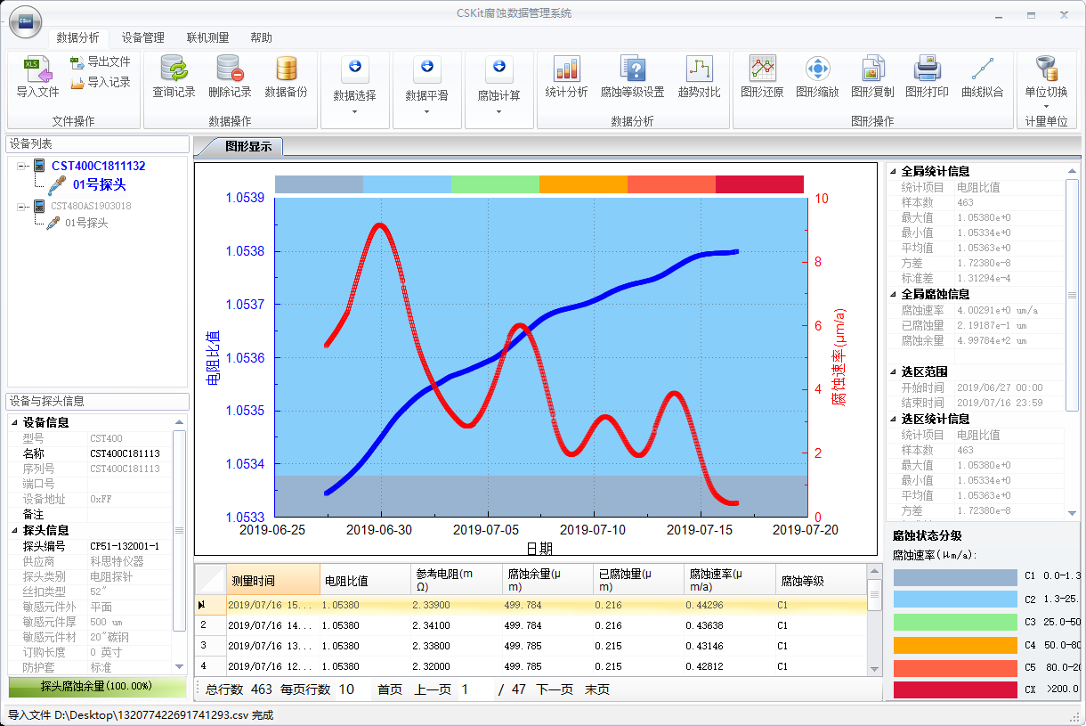The height and width of the screenshot is (726, 1086).
Task: Click the CX crimson legend swatch
Action: click(x=955, y=689)
